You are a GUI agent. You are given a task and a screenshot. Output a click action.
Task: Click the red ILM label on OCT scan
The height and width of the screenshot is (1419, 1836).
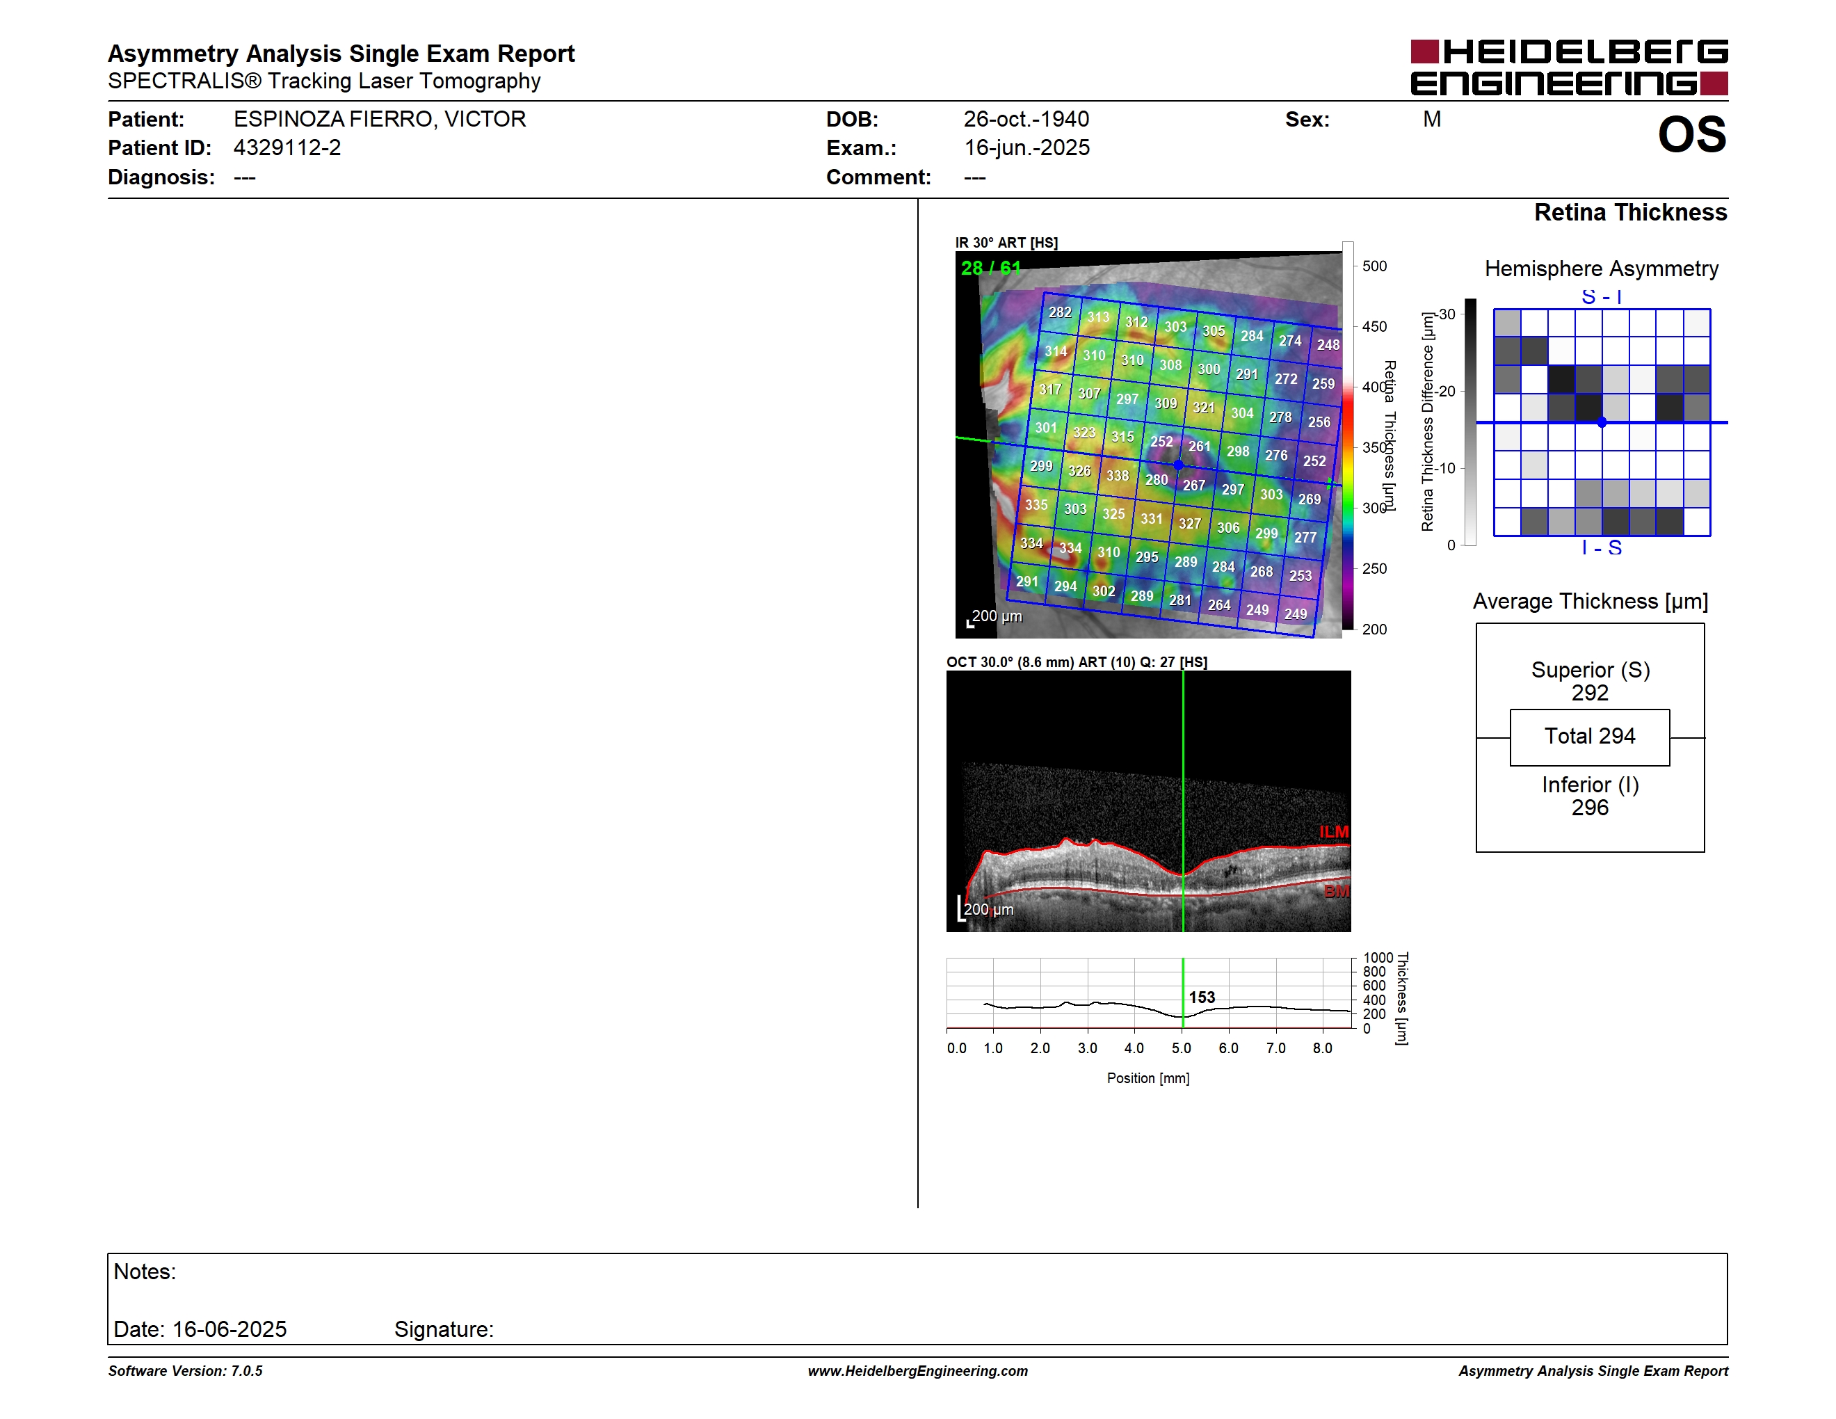click(1334, 832)
